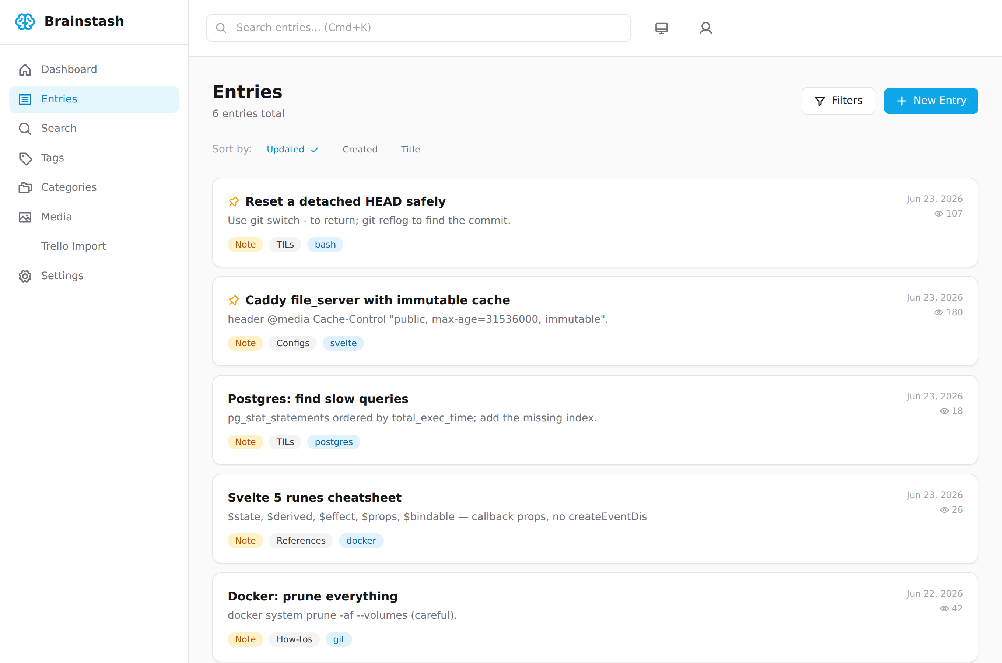Click the monitor theme icon in header
Viewport: 1002px width, 663px height.
coord(661,28)
